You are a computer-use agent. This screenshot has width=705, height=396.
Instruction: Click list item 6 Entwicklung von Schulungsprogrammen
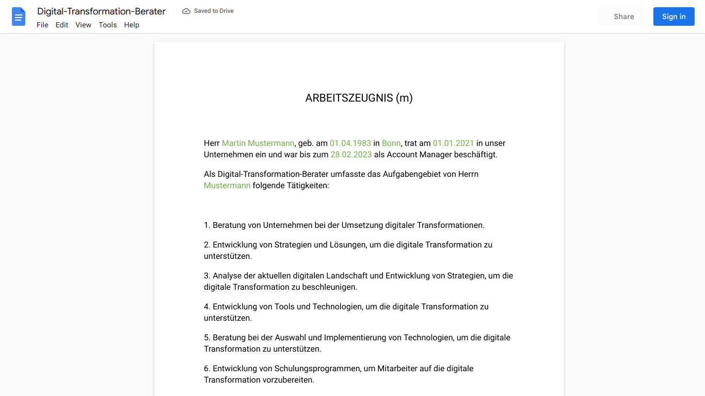point(339,374)
